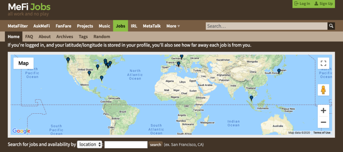Click the job pin near US Midwest
The image size is (343, 152).
(x=97, y=67)
